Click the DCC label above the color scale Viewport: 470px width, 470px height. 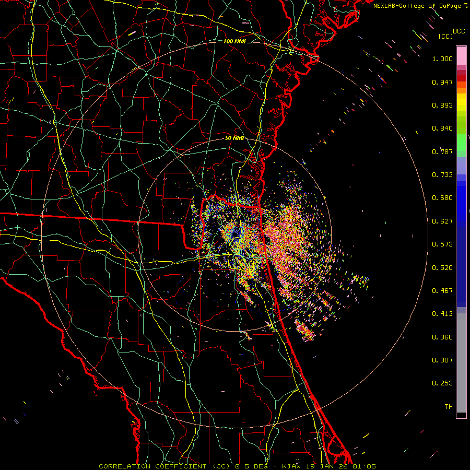[x=459, y=31]
